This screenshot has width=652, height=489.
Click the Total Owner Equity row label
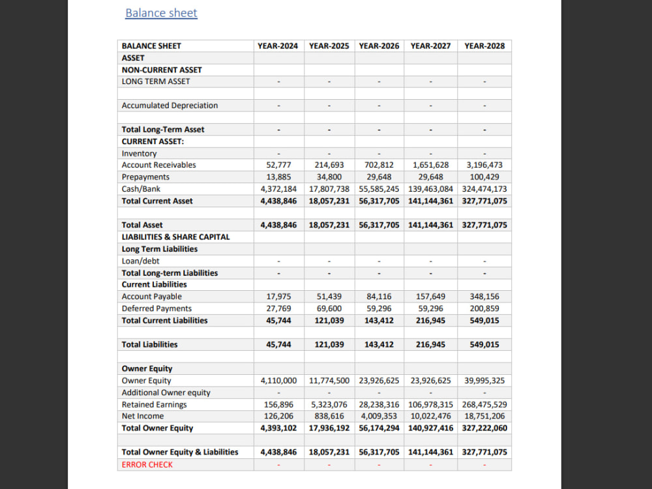pyautogui.click(x=158, y=428)
